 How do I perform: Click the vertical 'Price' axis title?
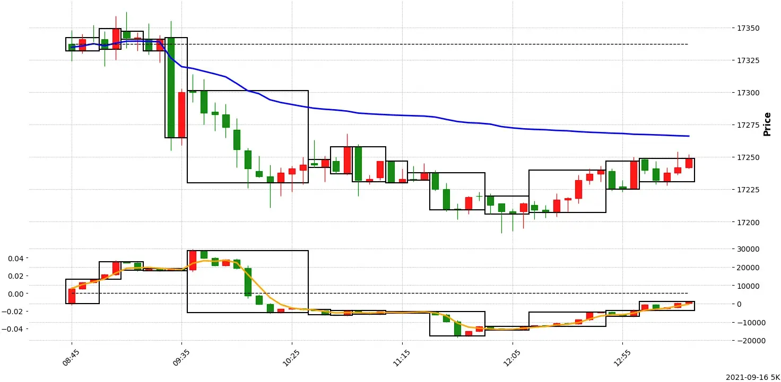click(767, 125)
